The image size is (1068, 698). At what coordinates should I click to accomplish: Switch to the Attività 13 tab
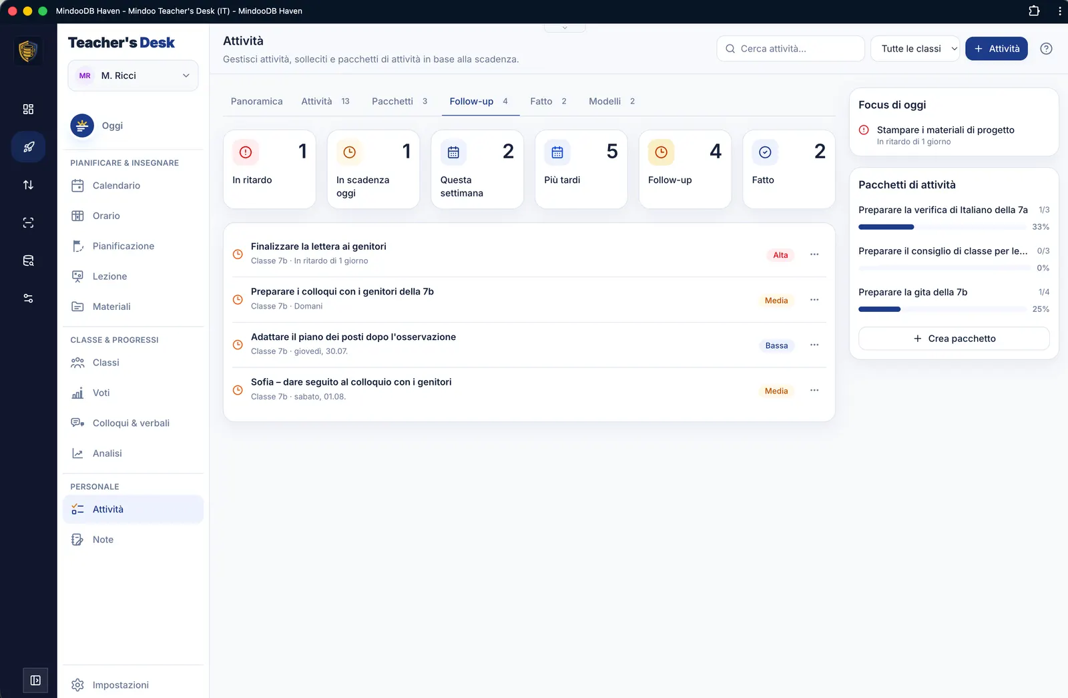[325, 102]
